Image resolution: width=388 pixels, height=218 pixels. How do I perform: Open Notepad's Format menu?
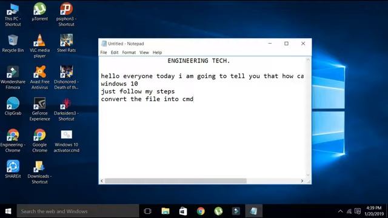click(129, 53)
